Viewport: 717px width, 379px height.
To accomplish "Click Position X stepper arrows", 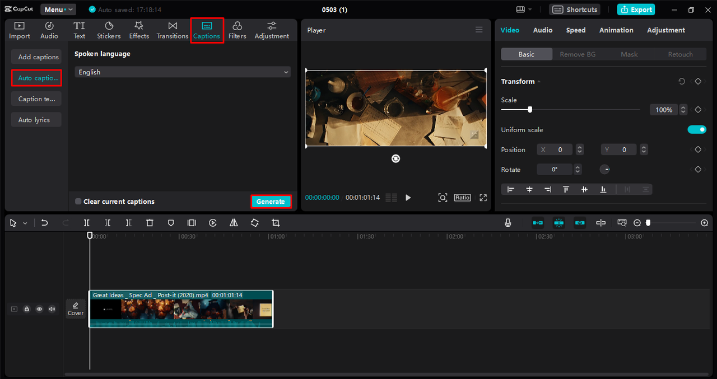I will click(580, 149).
